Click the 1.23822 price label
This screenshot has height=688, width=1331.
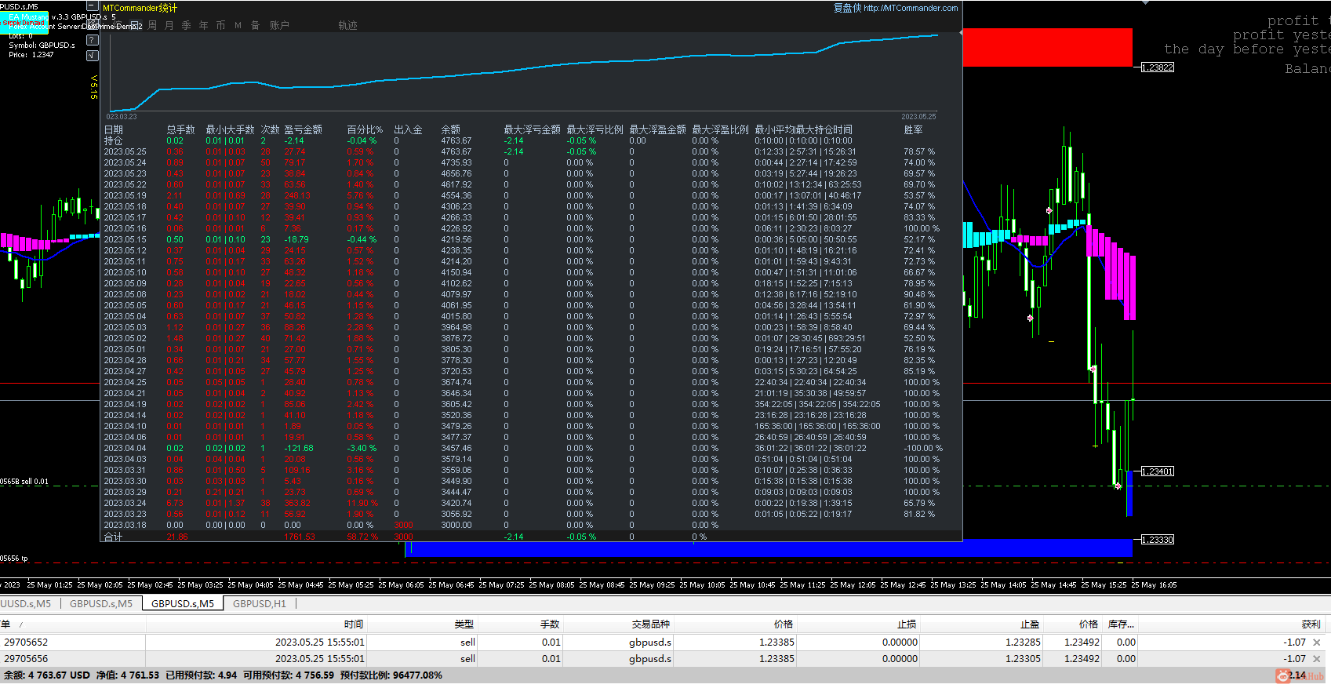[1158, 67]
